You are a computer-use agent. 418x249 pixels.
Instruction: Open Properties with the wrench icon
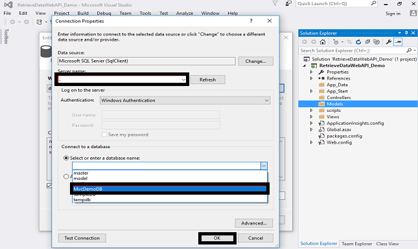pos(389,42)
